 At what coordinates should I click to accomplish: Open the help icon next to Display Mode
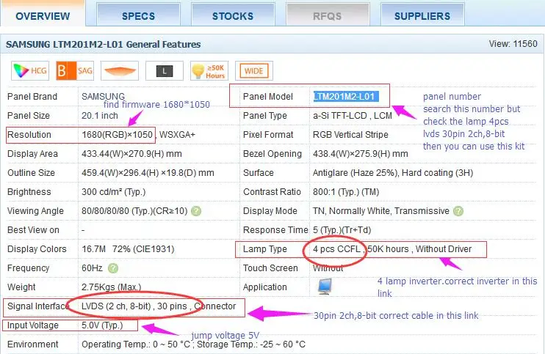point(458,211)
